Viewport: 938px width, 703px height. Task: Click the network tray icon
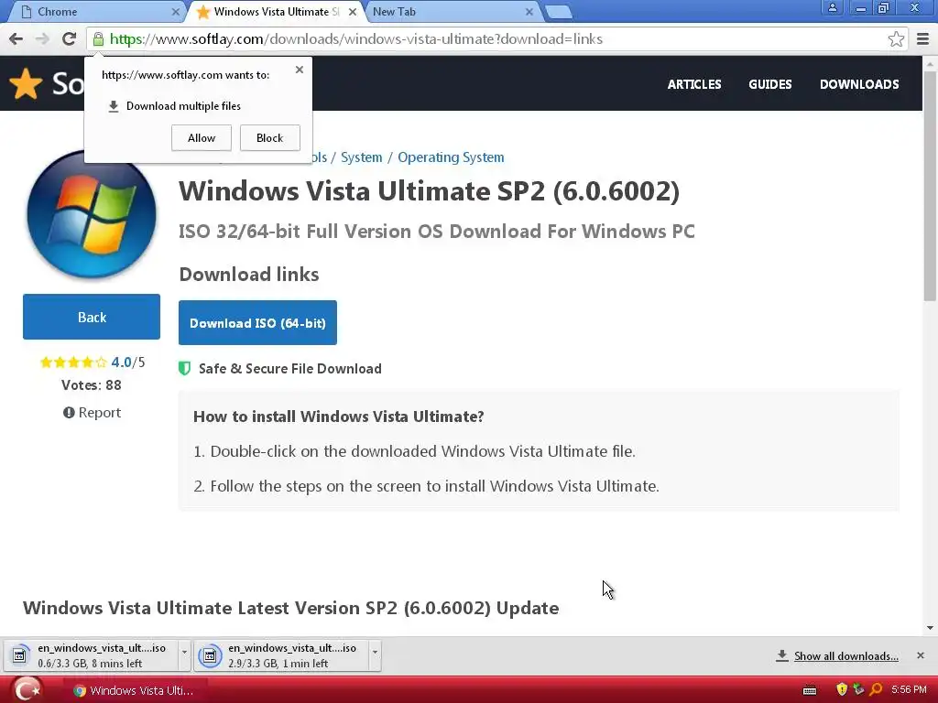pyautogui.click(x=858, y=690)
